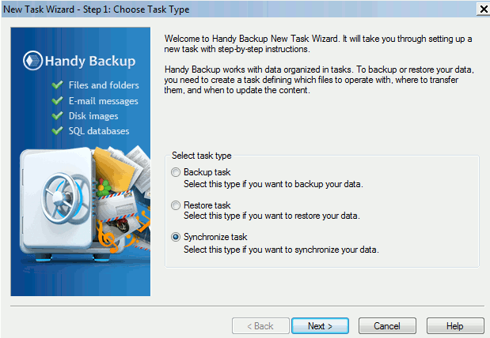Click the checkmark beside E-mail messages

(x=58, y=100)
